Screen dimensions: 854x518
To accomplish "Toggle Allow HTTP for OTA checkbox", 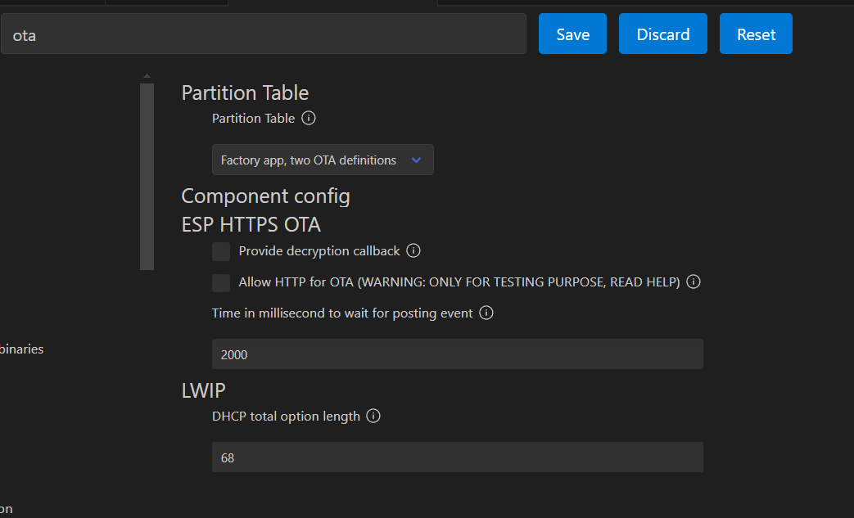I will click(221, 282).
